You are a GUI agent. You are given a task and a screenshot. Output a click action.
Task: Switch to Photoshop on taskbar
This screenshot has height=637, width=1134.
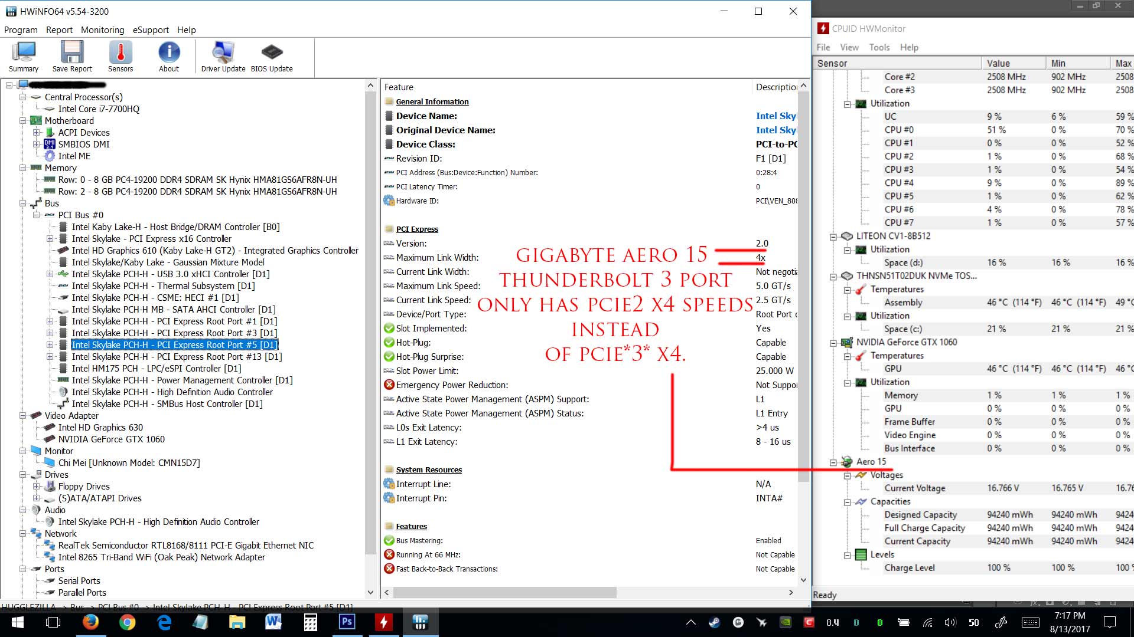347,622
